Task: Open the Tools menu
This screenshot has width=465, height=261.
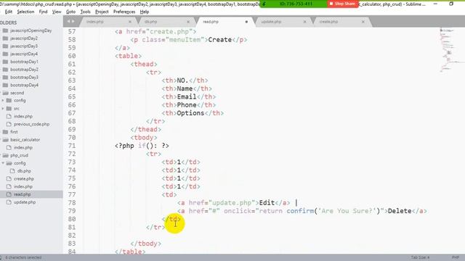Action: click(x=85, y=12)
